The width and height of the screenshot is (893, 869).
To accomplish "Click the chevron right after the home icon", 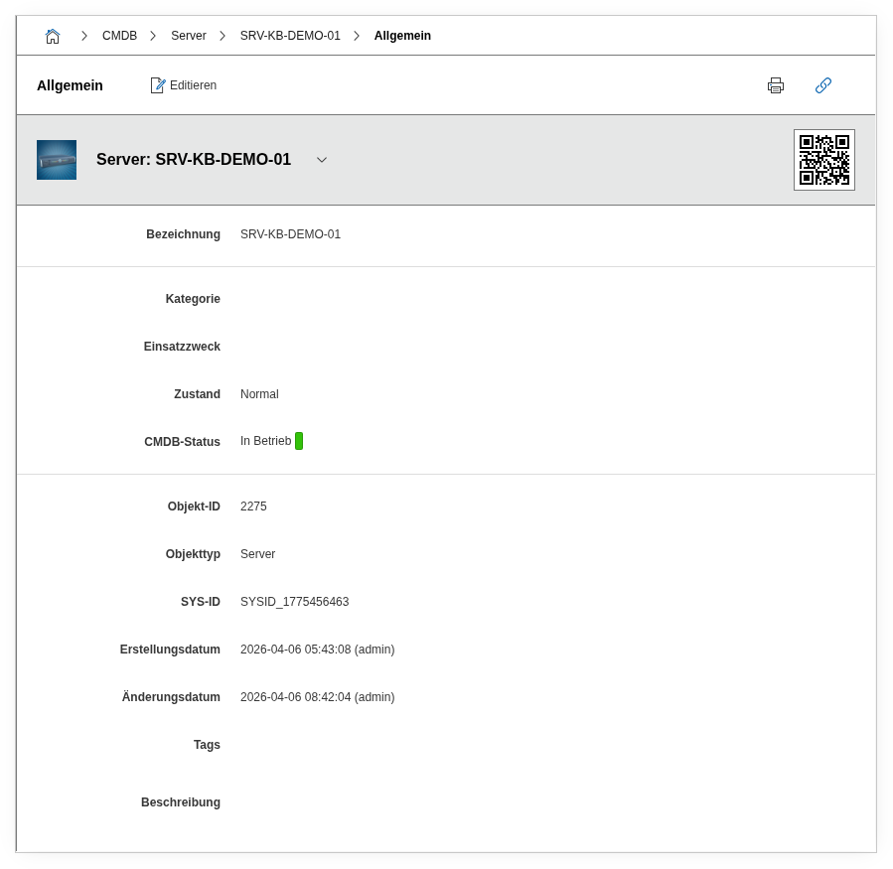I will point(83,36).
